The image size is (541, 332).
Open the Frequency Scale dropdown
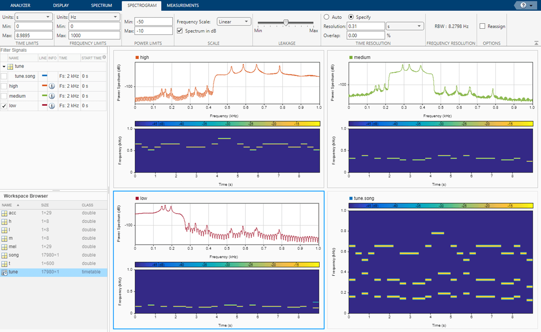[234, 22]
